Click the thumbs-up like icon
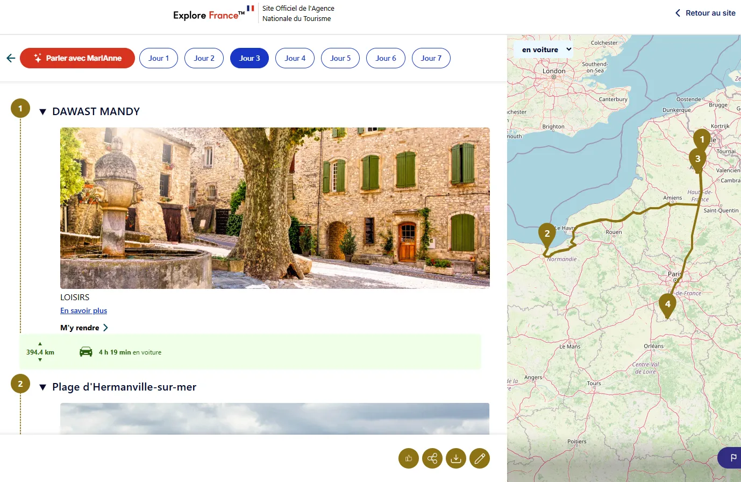The image size is (741, 482). (x=409, y=458)
